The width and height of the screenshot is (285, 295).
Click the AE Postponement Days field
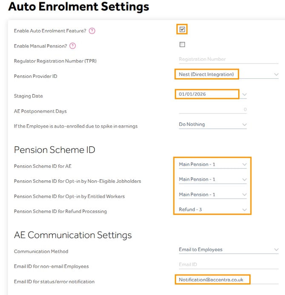coord(213,109)
